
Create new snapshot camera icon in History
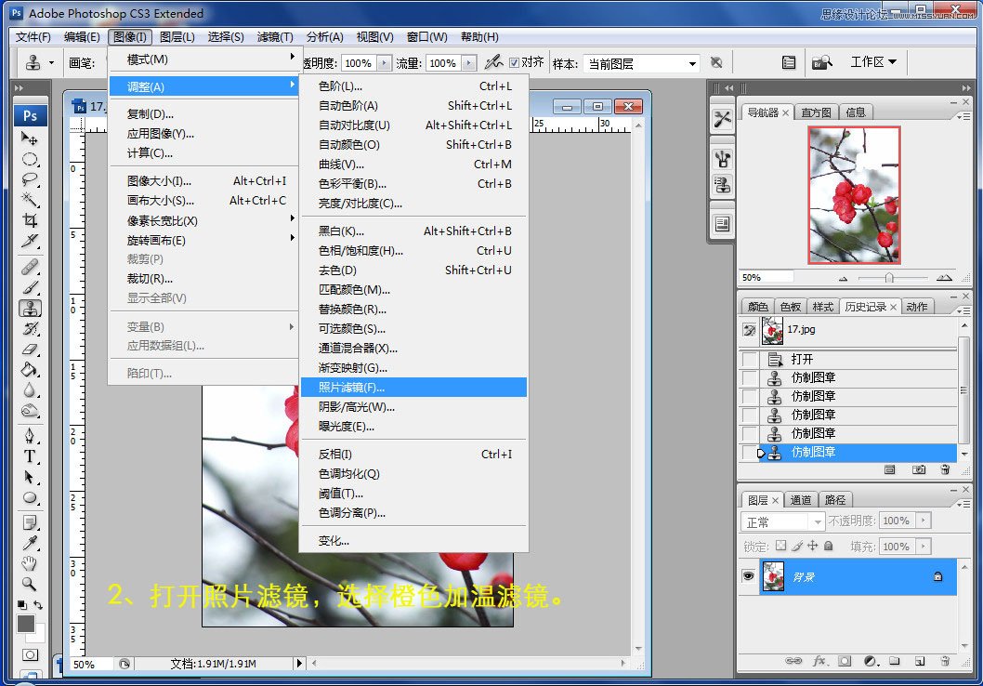919,470
